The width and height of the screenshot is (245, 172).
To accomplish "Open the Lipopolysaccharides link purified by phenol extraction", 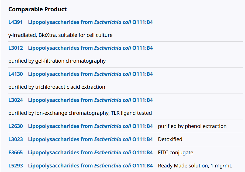I will 90,126.
